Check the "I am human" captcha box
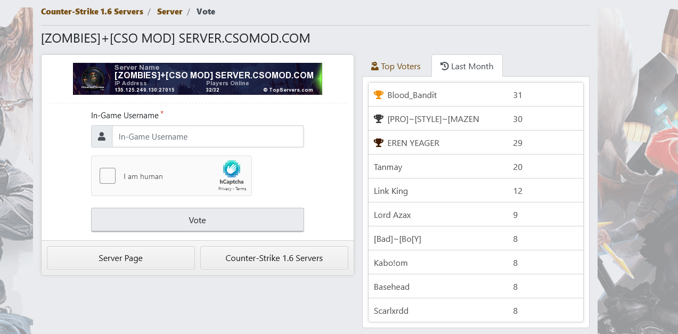 108,176
